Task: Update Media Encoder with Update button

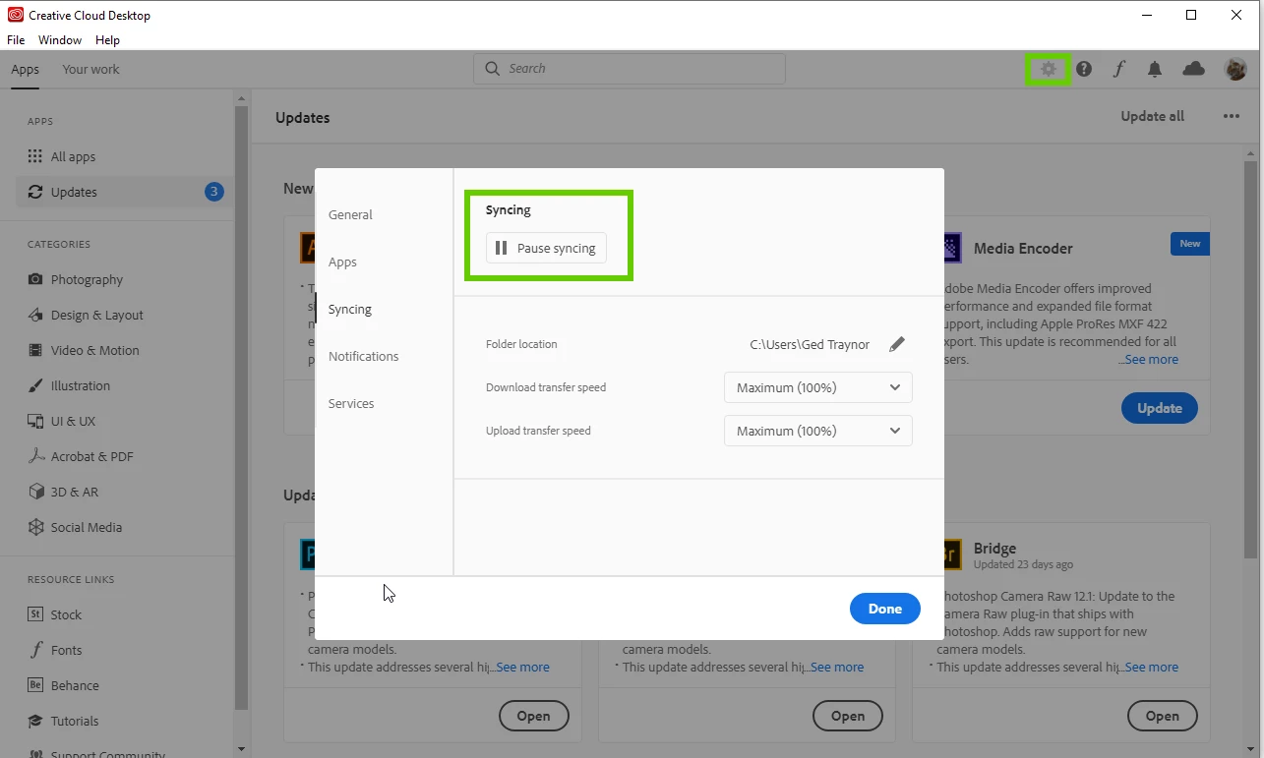Action: coord(1160,408)
